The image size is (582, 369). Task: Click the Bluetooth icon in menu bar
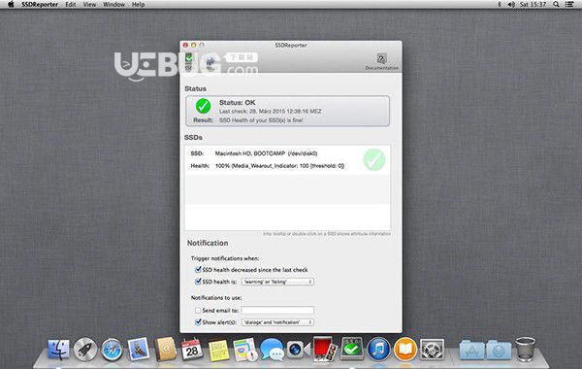500,5
